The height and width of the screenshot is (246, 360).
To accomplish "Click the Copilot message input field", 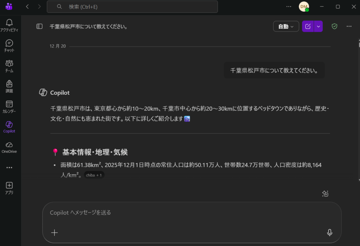I will coord(186,212).
